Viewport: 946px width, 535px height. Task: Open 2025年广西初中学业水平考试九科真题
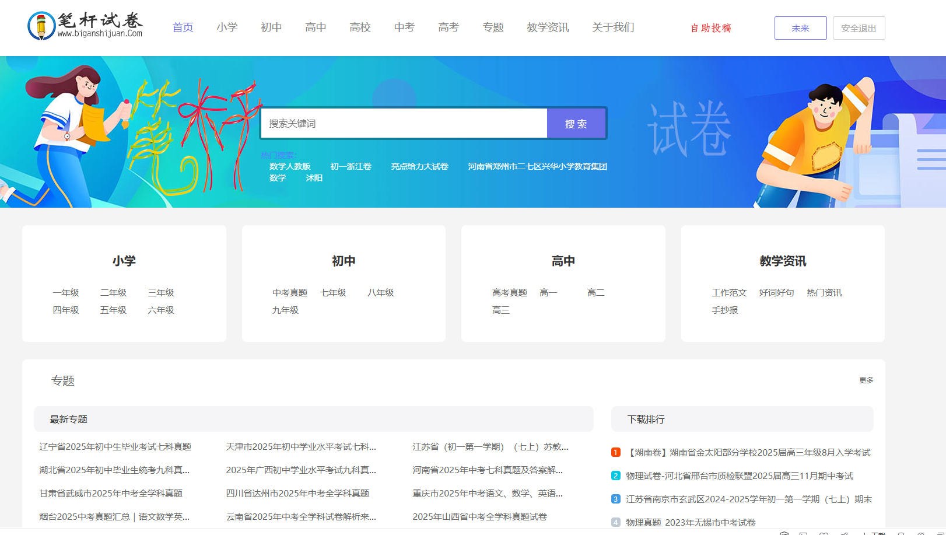(x=301, y=470)
